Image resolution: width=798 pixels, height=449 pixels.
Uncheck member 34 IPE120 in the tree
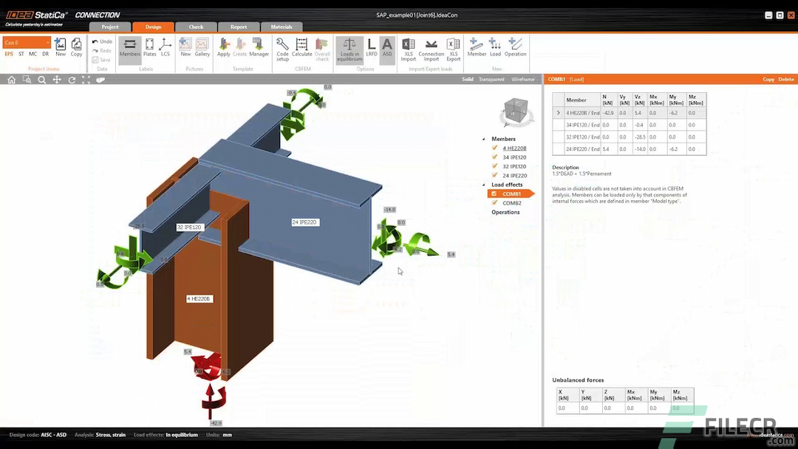493,157
